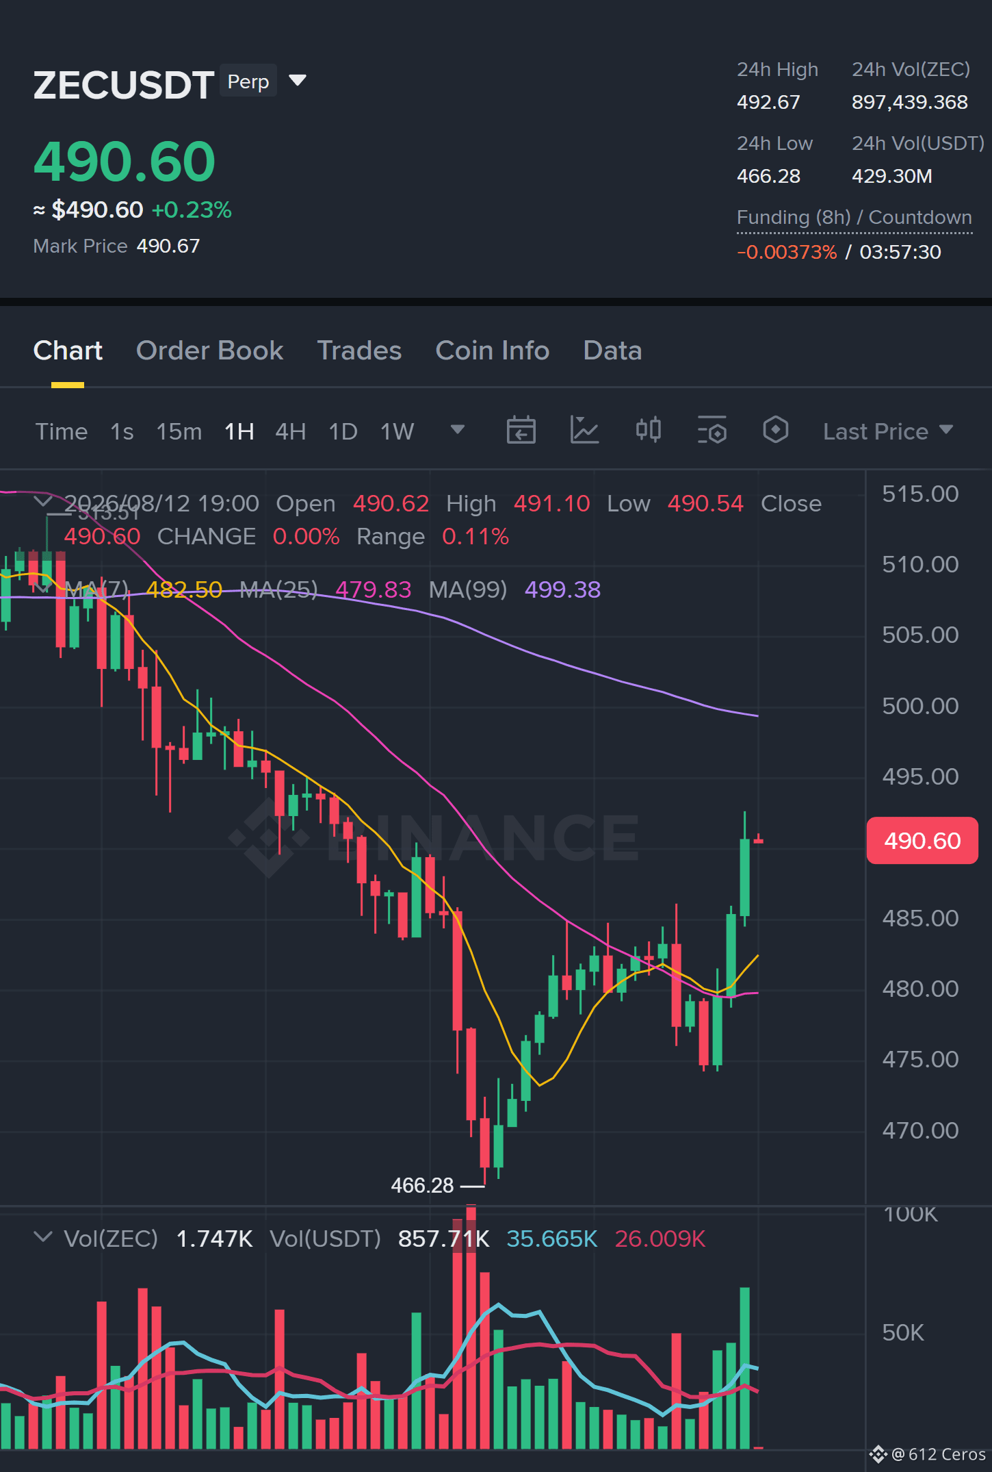Select the 15m interval

pos(179,431)
